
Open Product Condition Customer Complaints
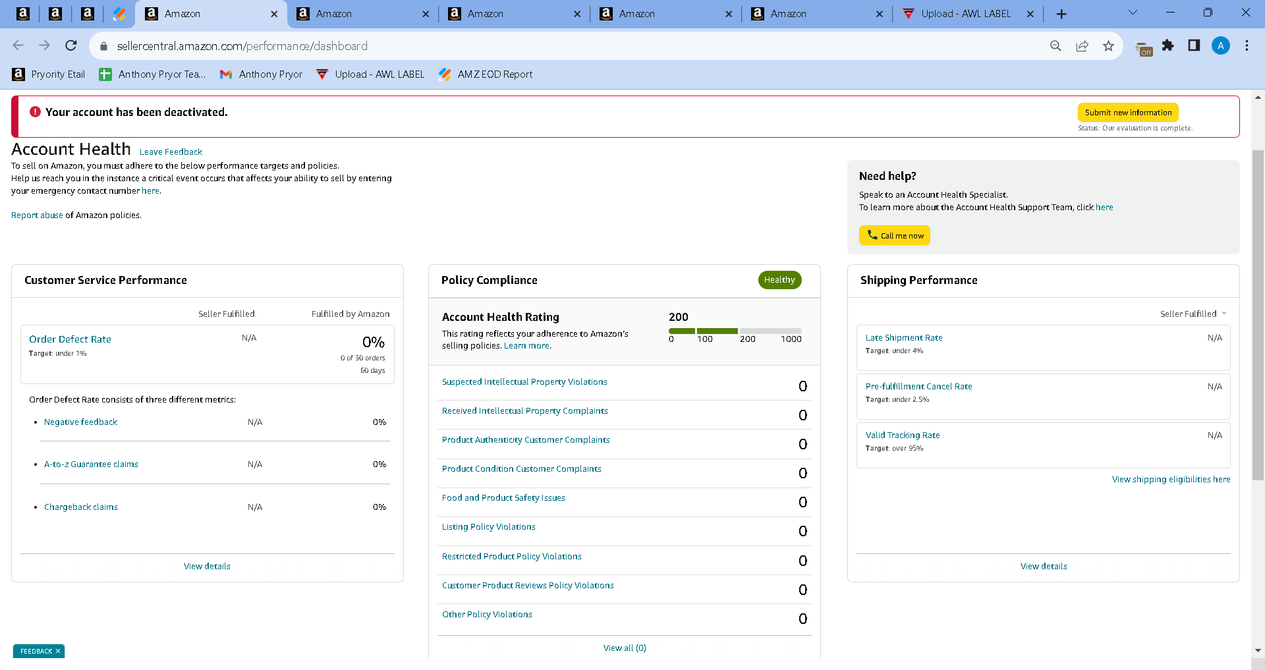pos(521,469)
